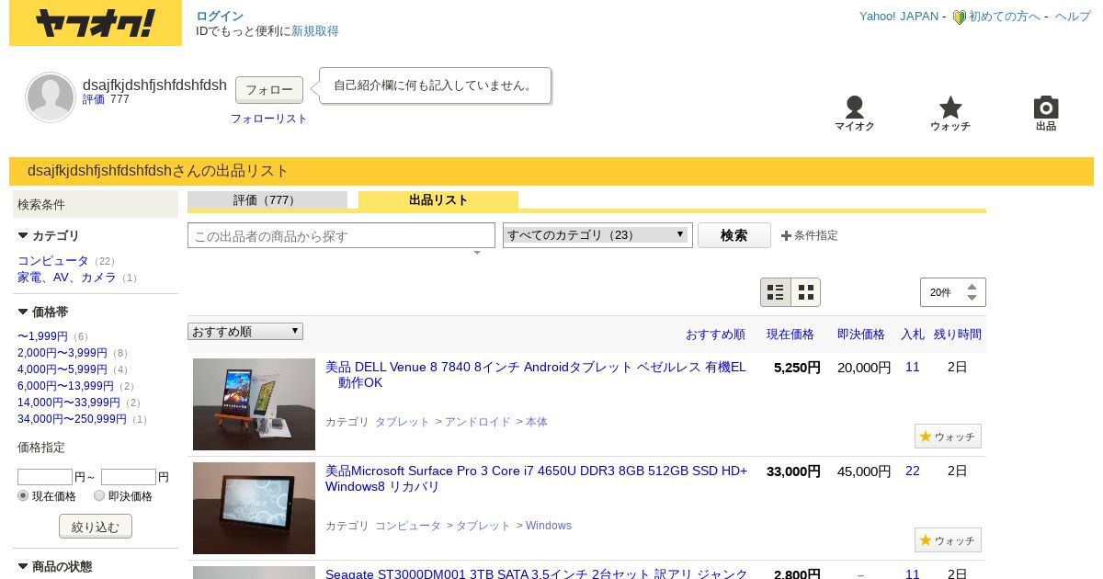Filter price range 2,000円〜3,999円
The width and height of the screenshot is (1103, 579).
pyautogui.click(x=63, y=353)
